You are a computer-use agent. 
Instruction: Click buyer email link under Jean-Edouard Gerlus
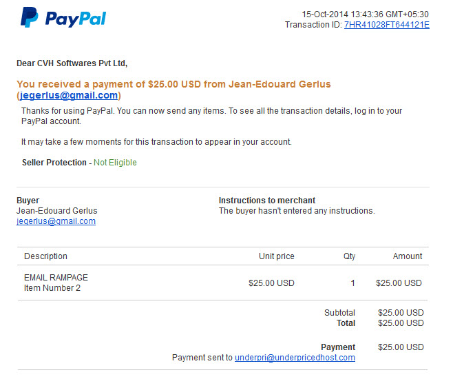tap(56, 221)
